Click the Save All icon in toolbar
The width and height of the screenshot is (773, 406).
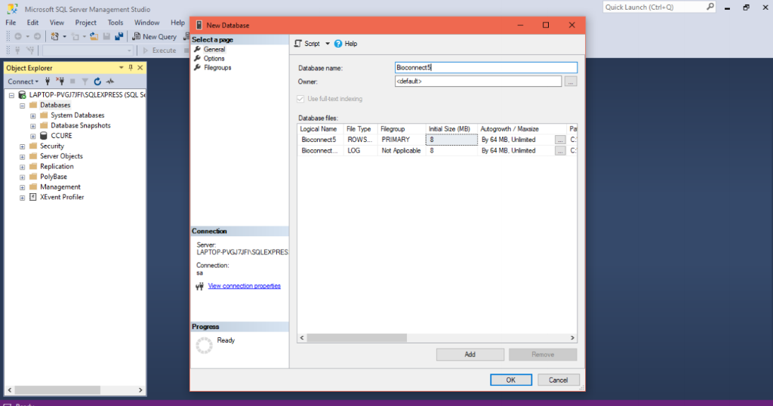coord(119,36)
